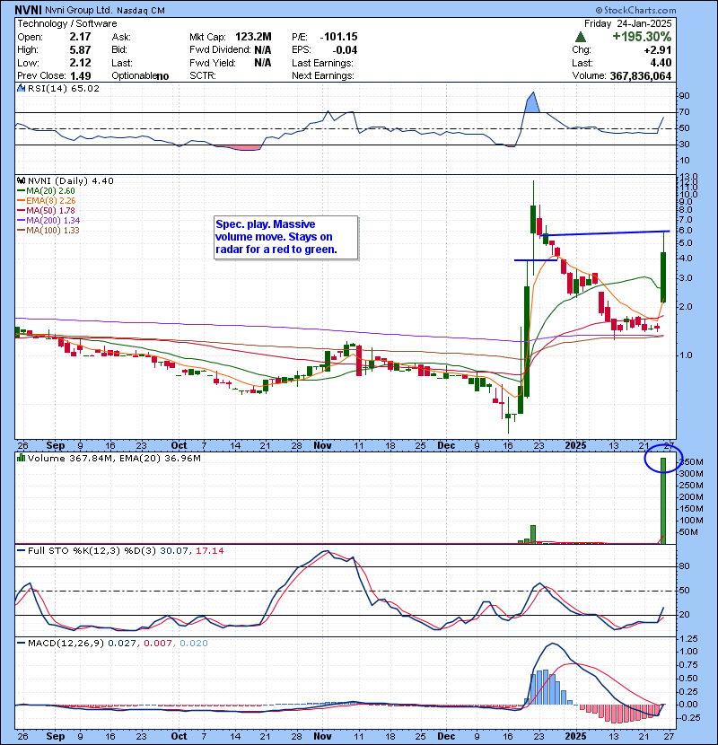Image resolution: width=718 pixels, height=745 pixels.
Task: Click the date Friday 24-Jan-2025
Action: click(627, 23)
